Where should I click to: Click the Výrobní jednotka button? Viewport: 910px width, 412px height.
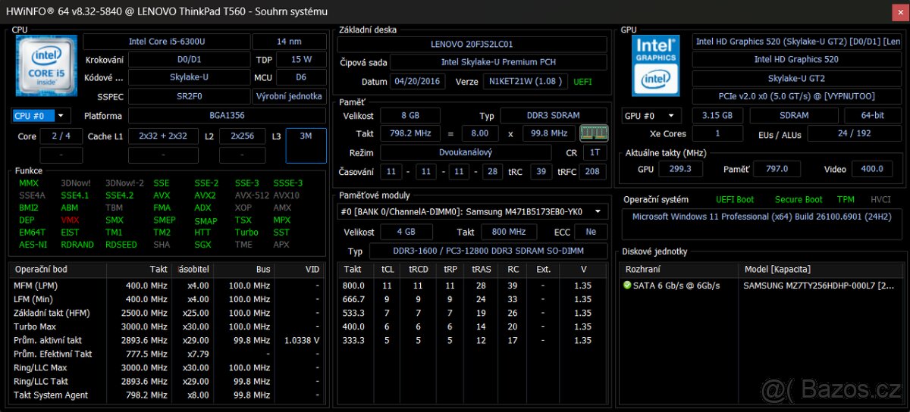click(289, 96)
